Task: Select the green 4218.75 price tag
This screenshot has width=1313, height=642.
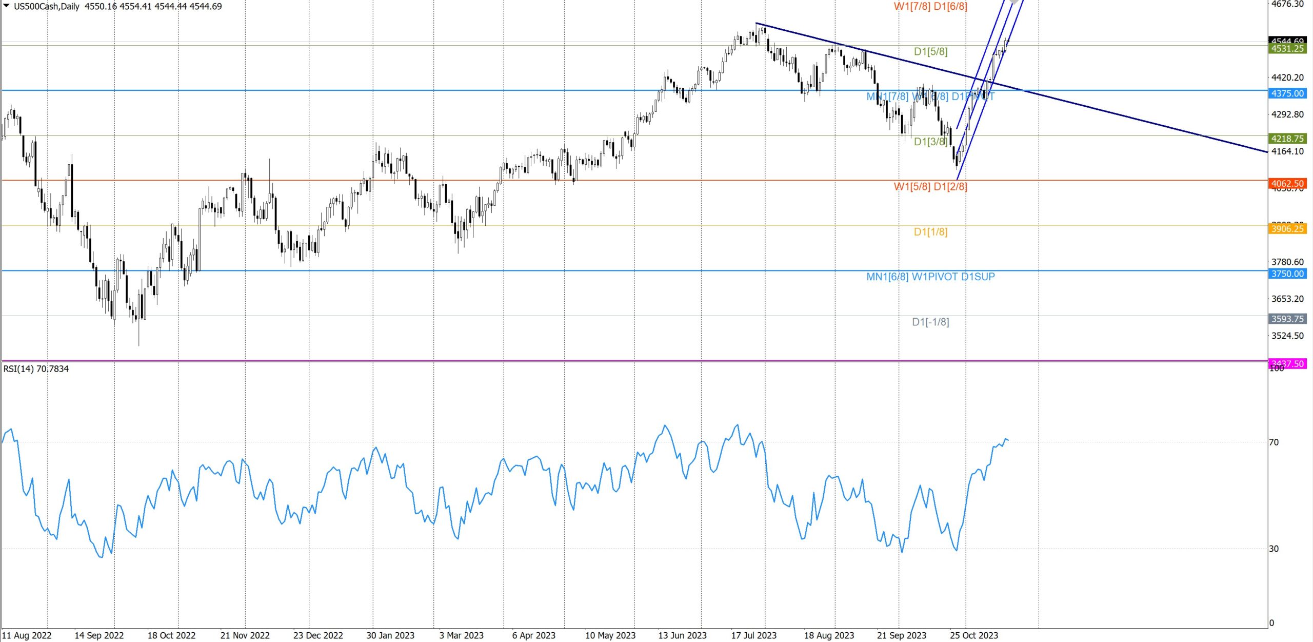Action: tap(1287, 139)
